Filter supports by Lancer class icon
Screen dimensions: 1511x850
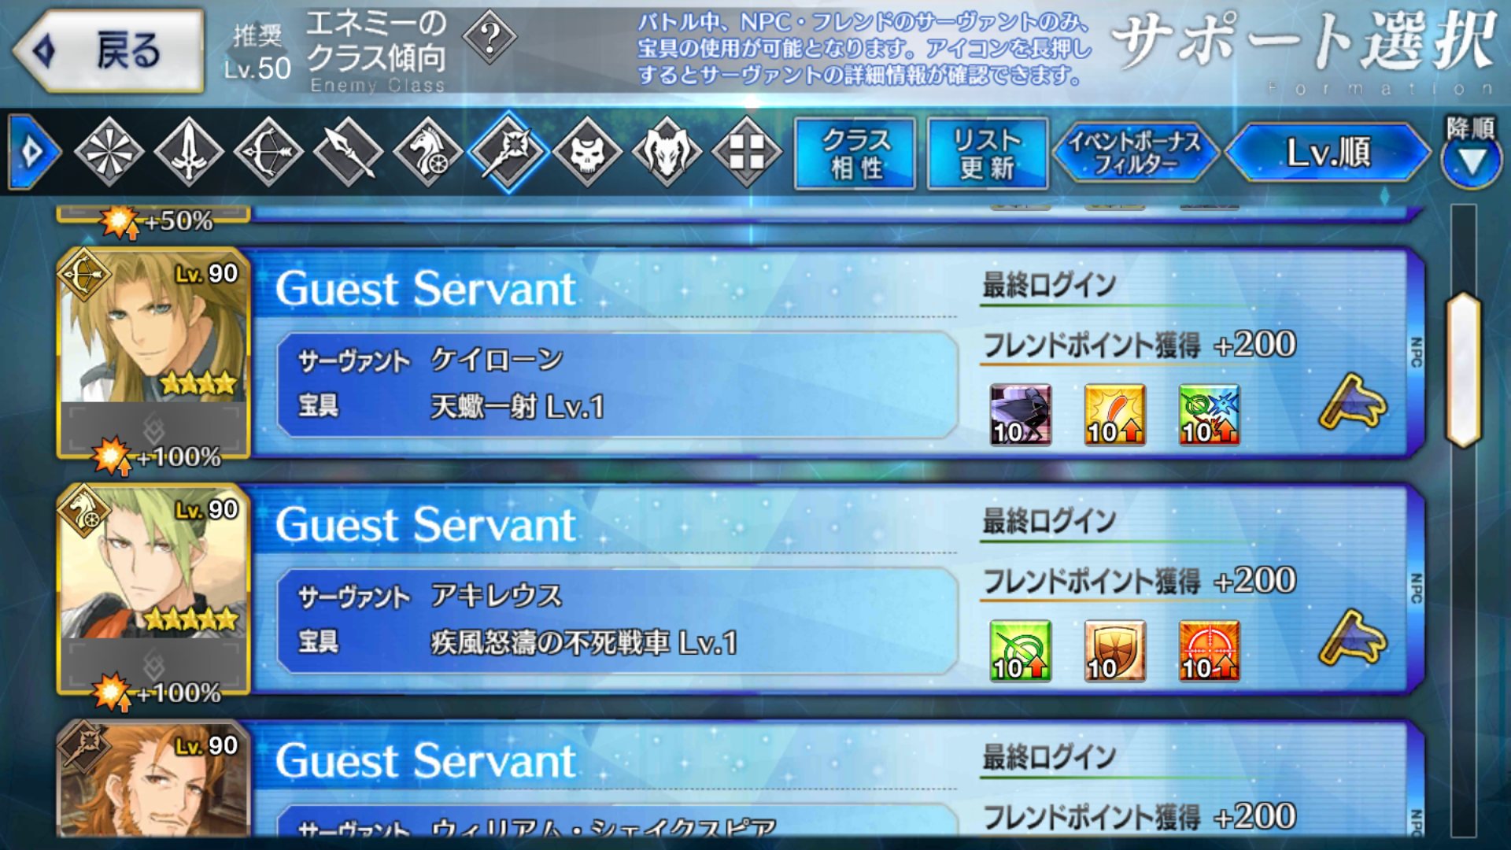pyautogui.click(x=348, y=151)
